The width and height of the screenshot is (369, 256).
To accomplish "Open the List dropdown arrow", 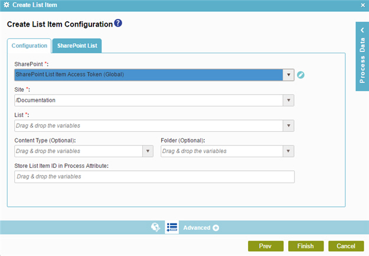I will [289, 126].
